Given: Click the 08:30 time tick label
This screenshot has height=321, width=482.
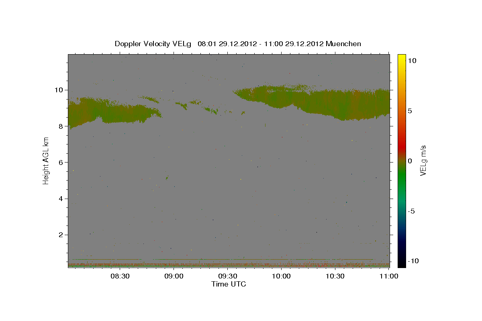Looking at the screenshot, I should tap(120, 276).
